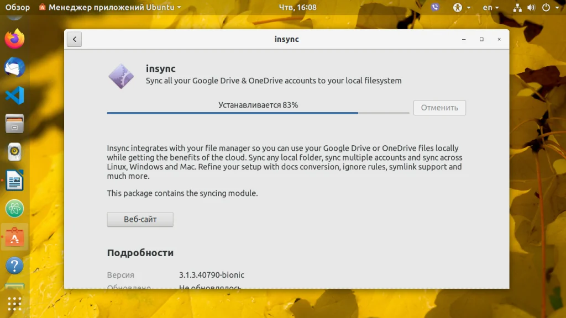
Task: Open the Веб-сайт website button
Action: (140, 219)
